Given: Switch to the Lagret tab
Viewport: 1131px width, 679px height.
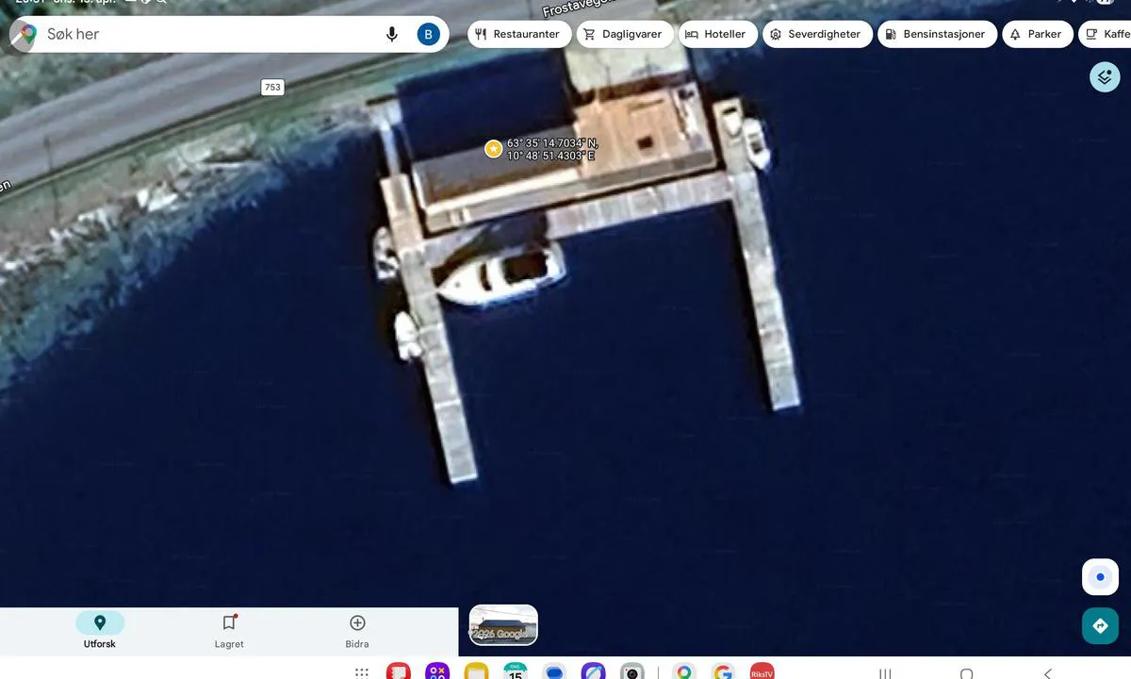Looking at the screenshot, I should tap(229, 631).
